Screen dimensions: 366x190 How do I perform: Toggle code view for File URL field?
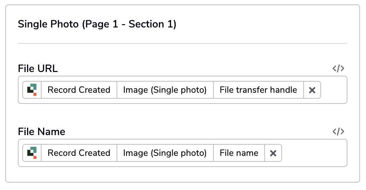(338, 68)
